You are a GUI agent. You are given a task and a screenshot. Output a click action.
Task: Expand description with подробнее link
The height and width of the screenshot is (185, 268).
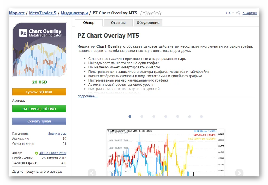coord(88,96)
